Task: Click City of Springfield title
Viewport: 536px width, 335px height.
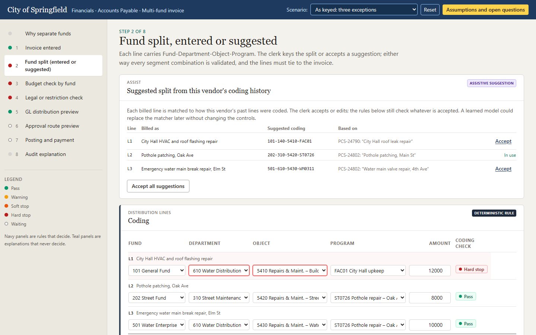Action: click(x=37, y=10)
